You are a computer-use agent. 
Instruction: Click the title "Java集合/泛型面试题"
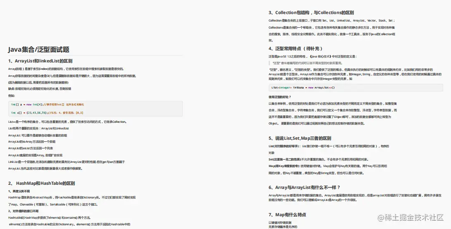[38, 50]
